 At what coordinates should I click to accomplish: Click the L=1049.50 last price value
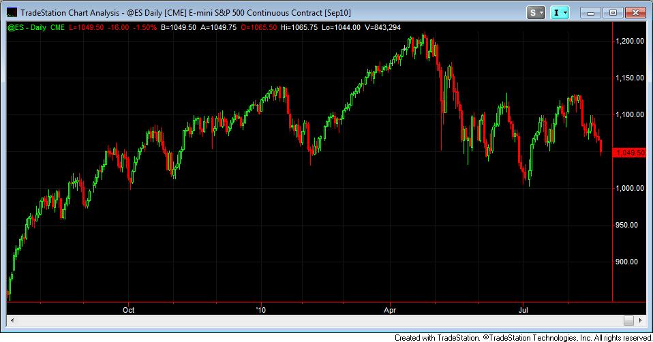(x=86, y=27)
